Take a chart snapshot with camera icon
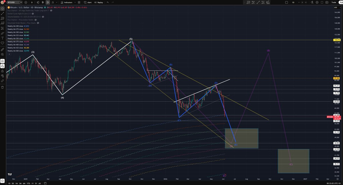The image size is (343, 185). (x=327, y=2)
